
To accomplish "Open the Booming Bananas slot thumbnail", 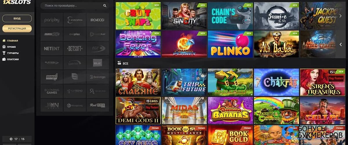I will point(230,110).
